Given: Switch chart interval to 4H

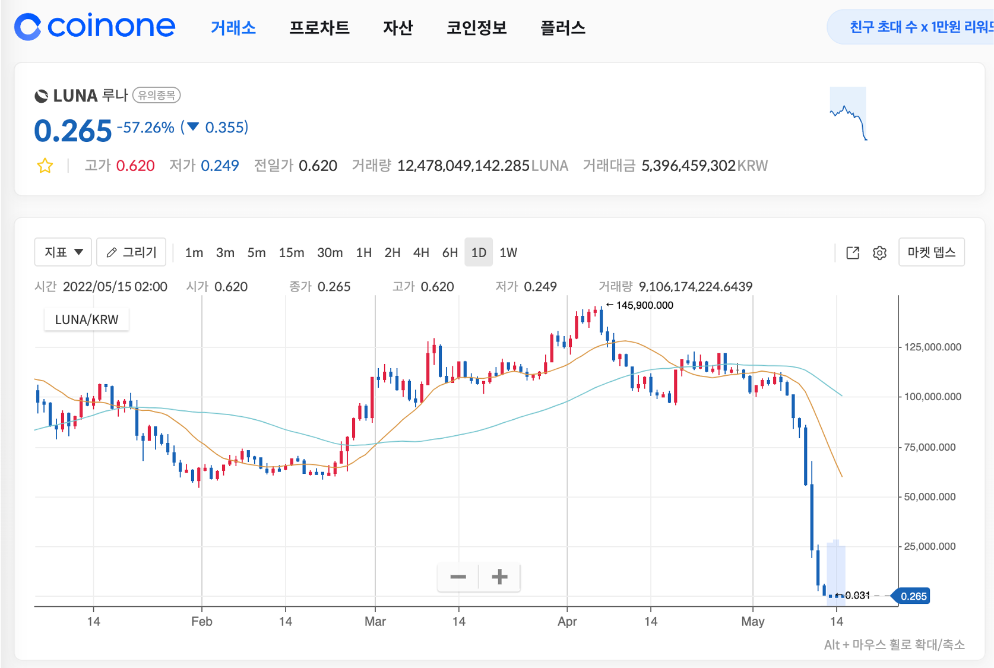Looking at the screenshot, I should pos(421,253).
